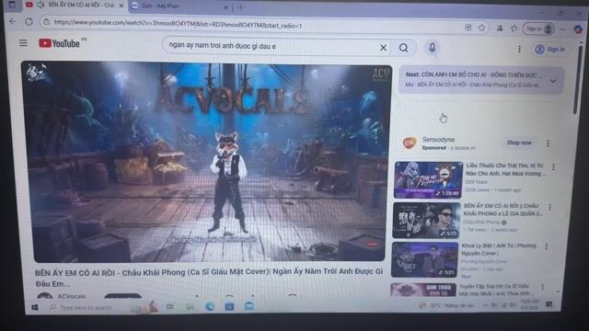
Task: Open the ACVocals channel name
Action: (72, 296)
